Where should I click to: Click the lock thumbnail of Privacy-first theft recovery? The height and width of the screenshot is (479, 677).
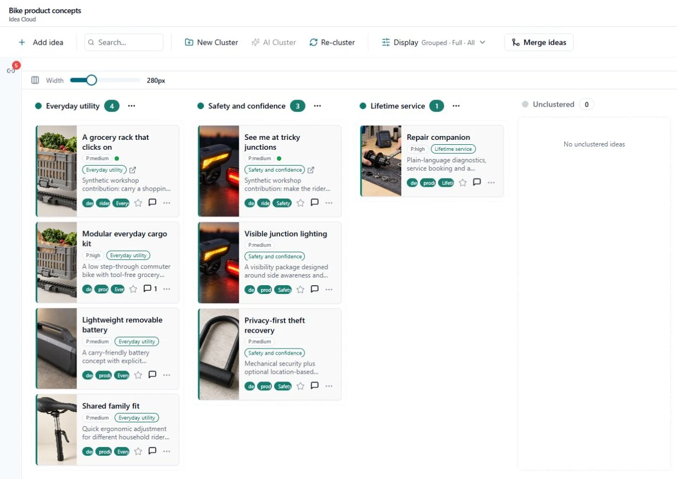(x=219, y=354)
